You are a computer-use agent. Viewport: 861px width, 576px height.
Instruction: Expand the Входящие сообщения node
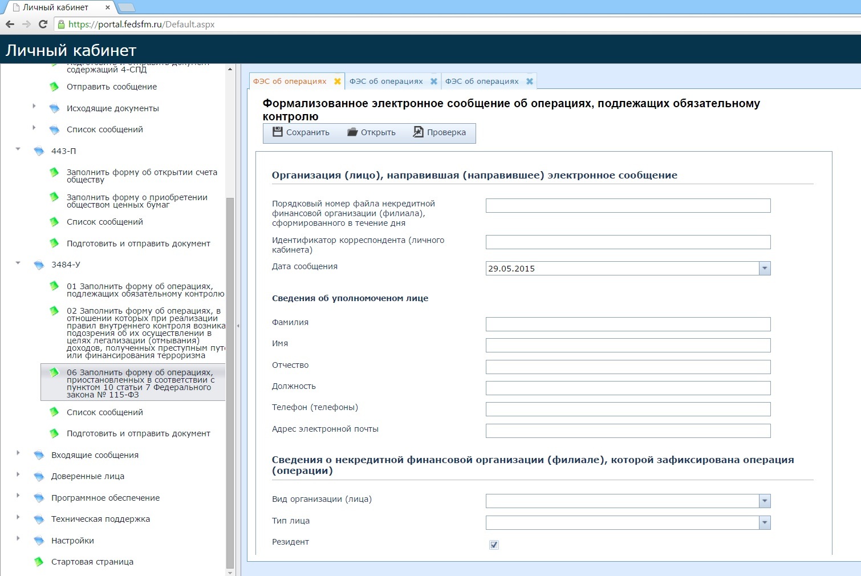(x=18, y=453)
